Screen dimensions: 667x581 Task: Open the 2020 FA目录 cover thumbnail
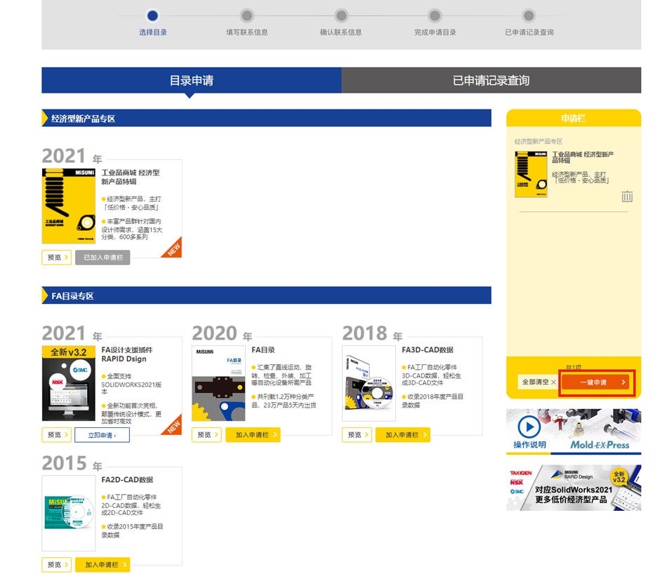[218, 382]
